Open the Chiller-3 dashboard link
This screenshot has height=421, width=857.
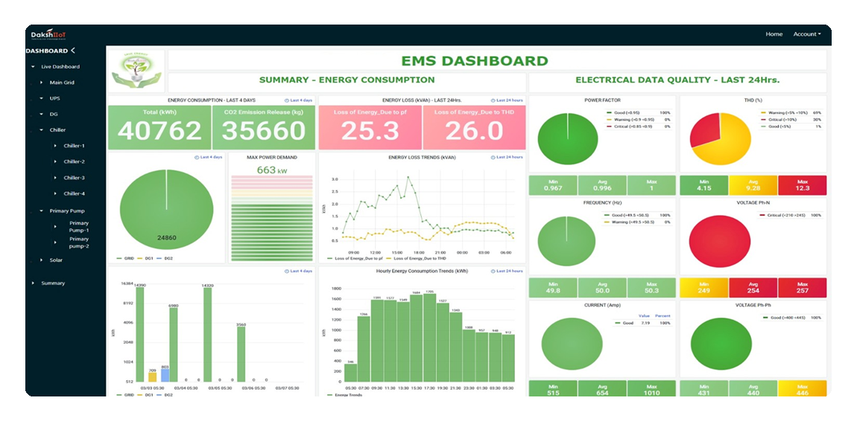click(x=74, y=178)
